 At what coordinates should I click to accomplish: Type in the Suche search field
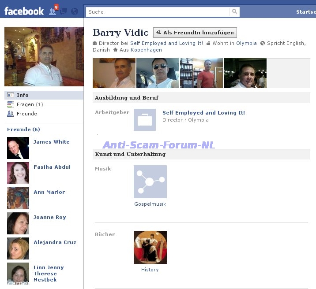click(x=158, y=12)
